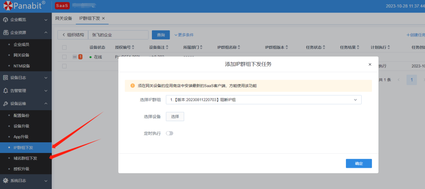Sort by 所属部门 column arrows
Image resolution: width=425 pixels, height=189 pixels.
click(201, 47)
